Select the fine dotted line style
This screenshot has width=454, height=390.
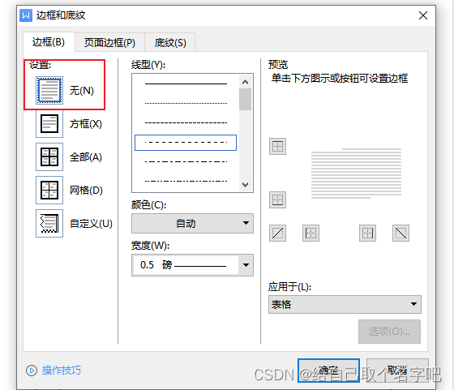coord(186,103)
